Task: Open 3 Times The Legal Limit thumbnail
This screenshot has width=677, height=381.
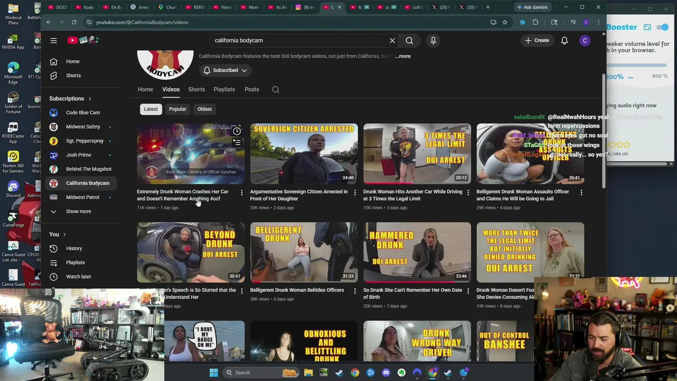Action: tap(417, 153)
